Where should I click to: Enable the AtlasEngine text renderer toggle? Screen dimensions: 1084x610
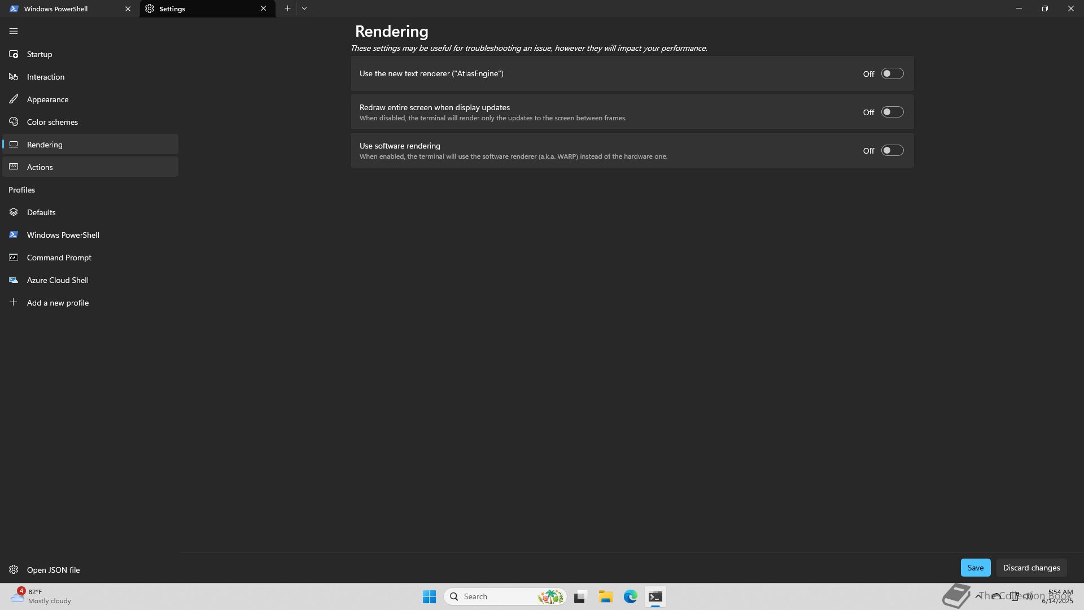(x=892, y=74)
